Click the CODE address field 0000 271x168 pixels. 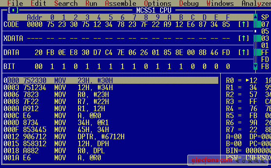34,25
